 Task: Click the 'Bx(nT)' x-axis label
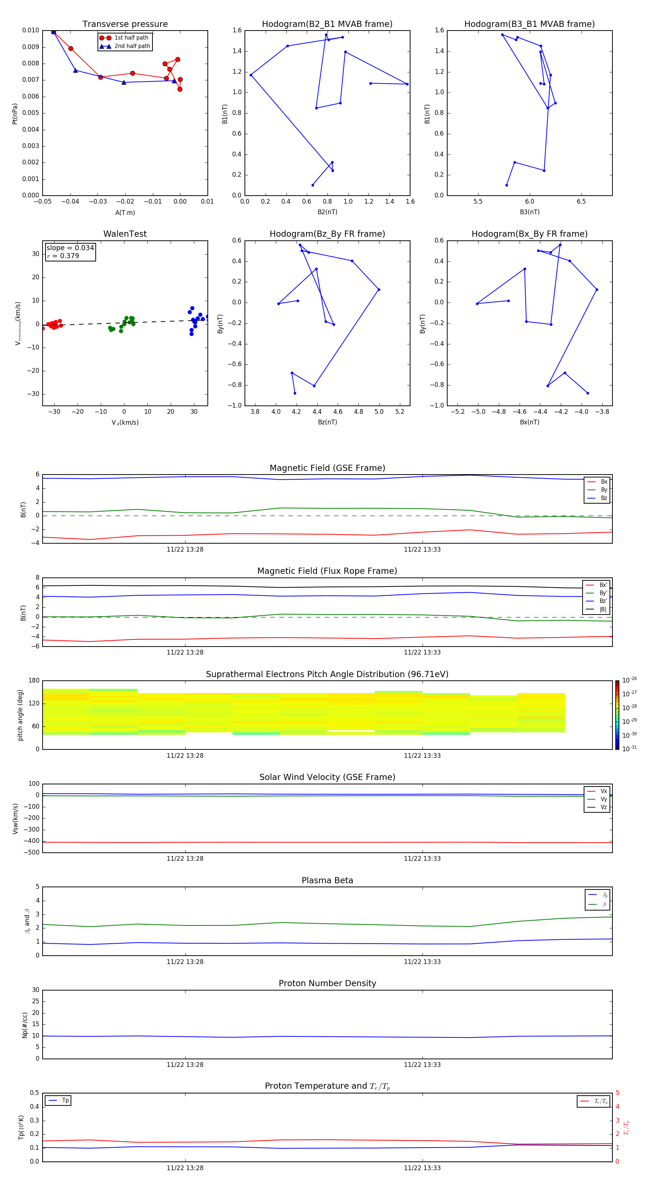tap(529, 422)
